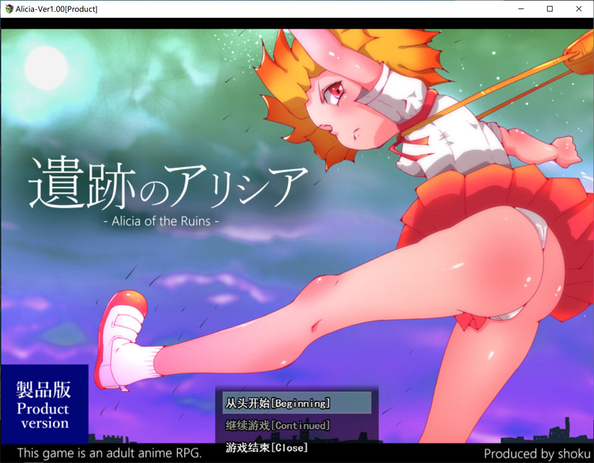
Task: Click 'This game is an adult anime RPG.' text
Action: point(109,452)
